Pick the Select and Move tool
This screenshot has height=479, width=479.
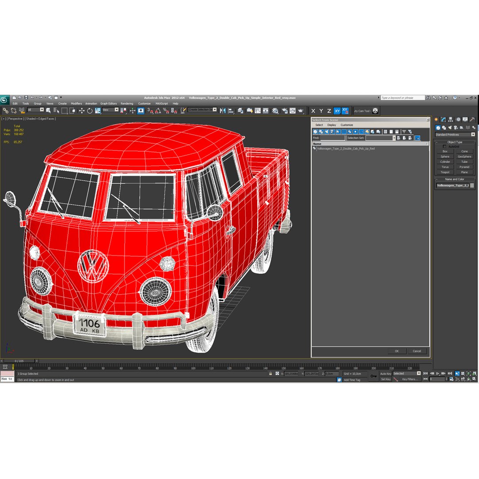click(x=82, y=111)
